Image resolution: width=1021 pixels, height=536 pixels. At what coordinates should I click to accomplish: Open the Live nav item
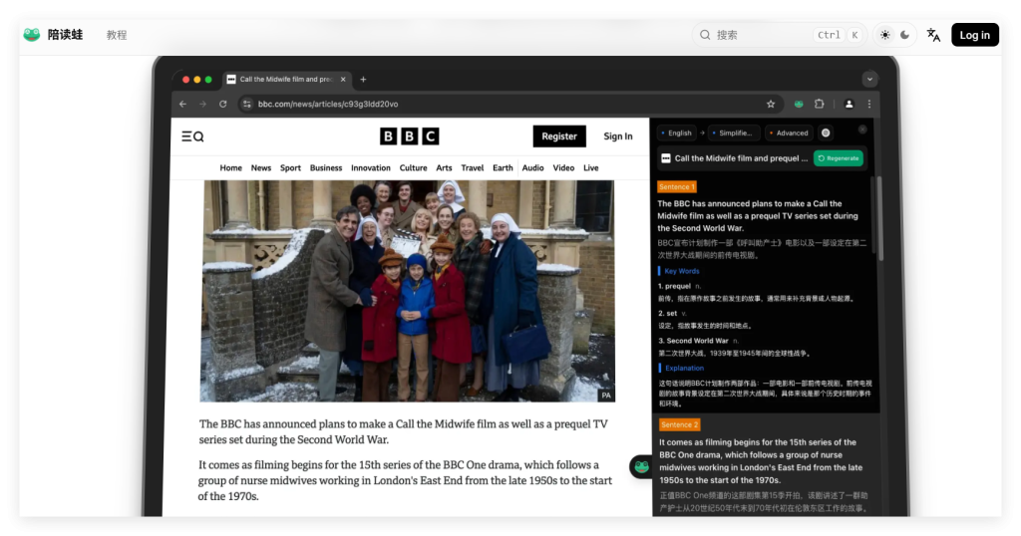click(x=591, y=167)
